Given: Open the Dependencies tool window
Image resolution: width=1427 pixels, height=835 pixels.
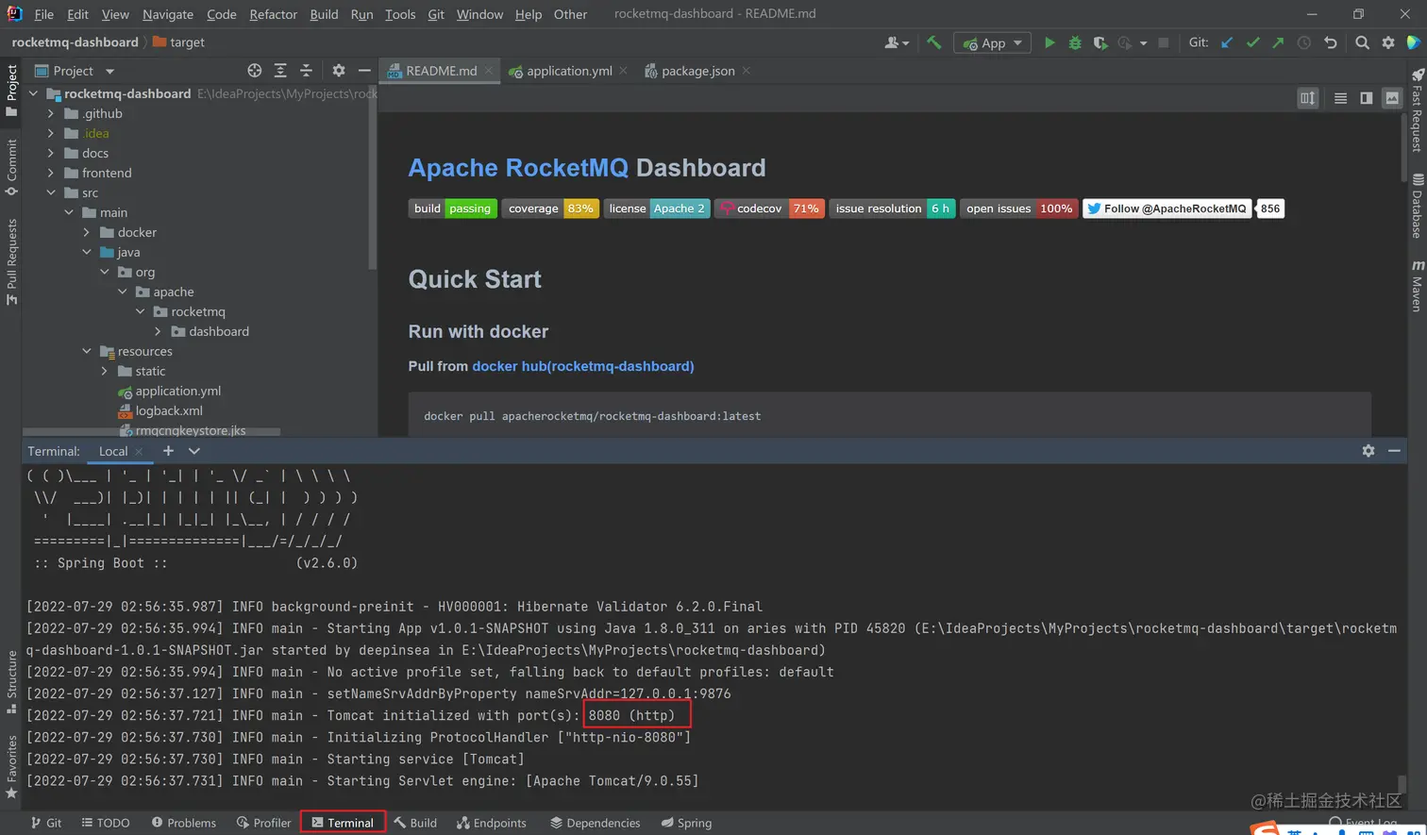Looking at the screenshot, I should pyautogui.click(x=596, y=823).
